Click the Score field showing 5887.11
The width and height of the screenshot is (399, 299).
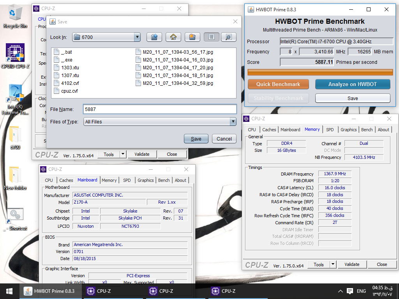point(307,62)
